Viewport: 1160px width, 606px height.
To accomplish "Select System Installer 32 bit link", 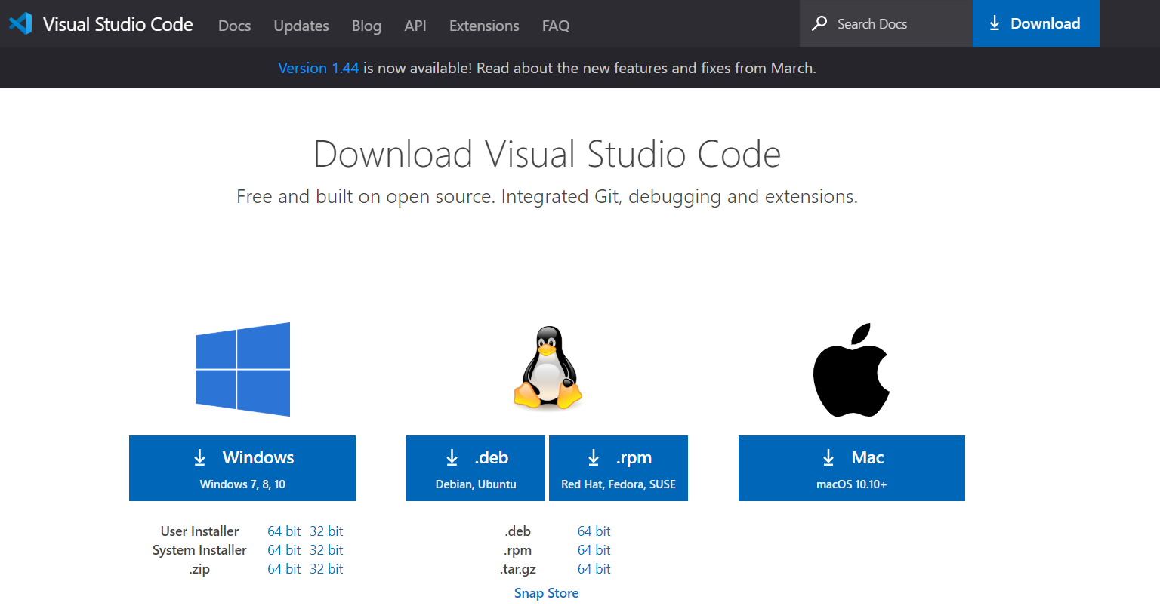I will pos(326,550).
